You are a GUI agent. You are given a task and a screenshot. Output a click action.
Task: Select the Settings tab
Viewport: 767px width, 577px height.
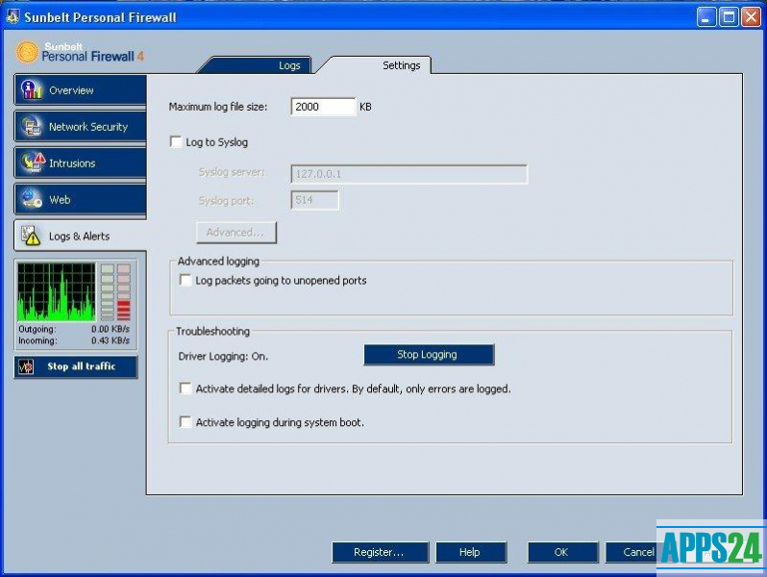pyautogui.click(x=401, y=65)
